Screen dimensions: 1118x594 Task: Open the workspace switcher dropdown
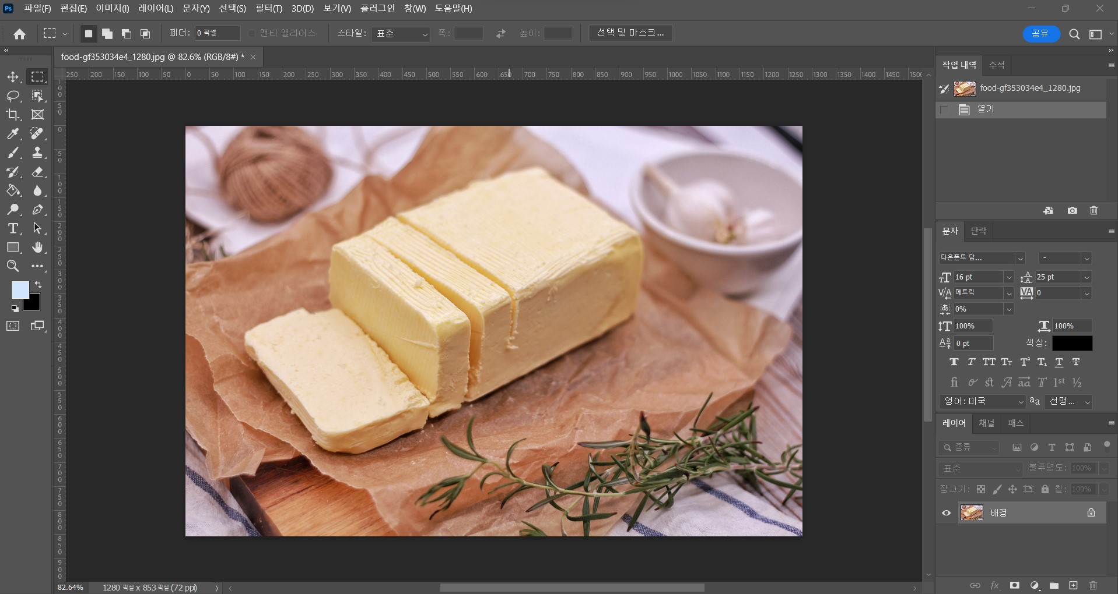(1099, 34)
